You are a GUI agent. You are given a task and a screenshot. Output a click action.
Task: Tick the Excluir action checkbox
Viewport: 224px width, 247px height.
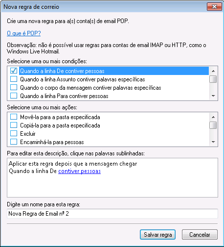[x=14, y=134]
